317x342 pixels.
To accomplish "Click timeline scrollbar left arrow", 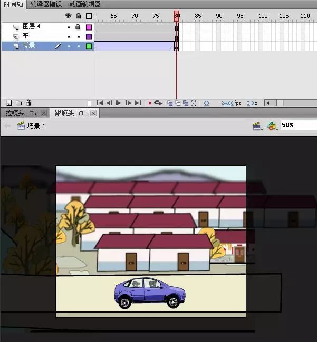I will [x=267, y=103].
